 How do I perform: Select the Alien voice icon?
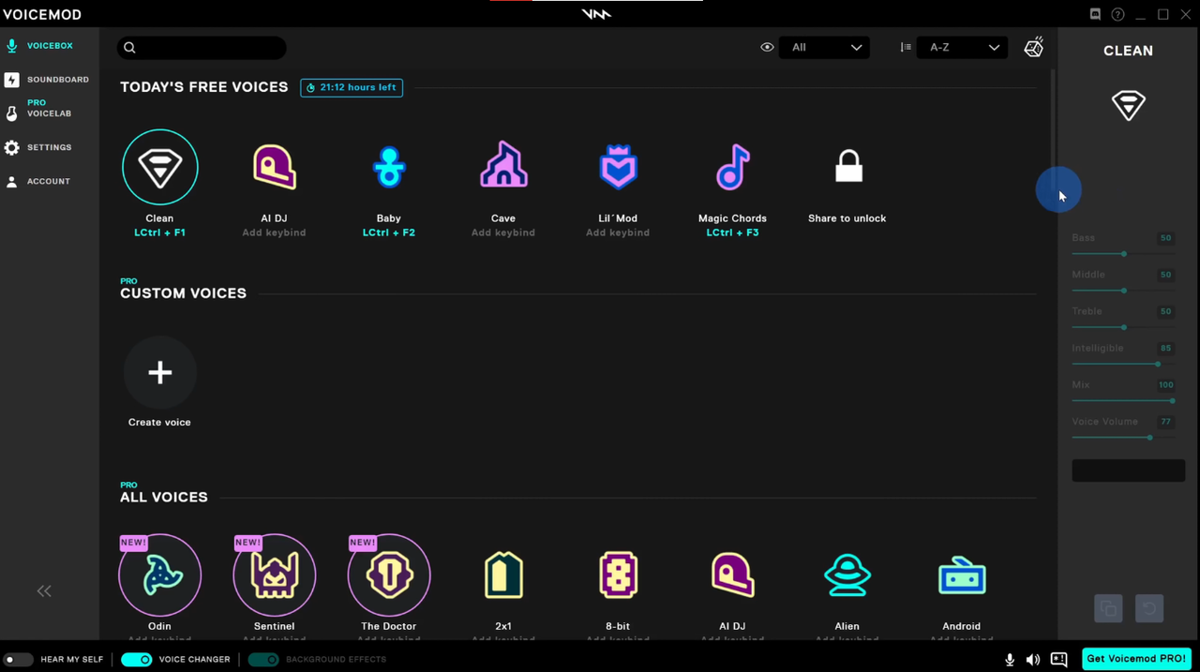(x=847, y=575)
